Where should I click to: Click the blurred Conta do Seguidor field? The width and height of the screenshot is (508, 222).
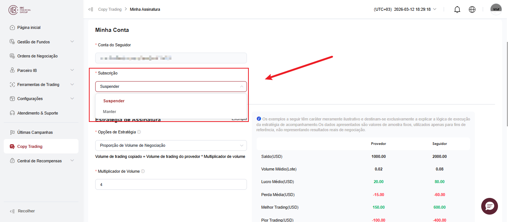pyautogui.click(x=171, y=58)
